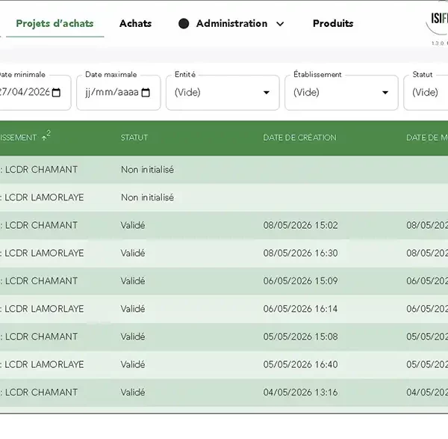Click the date 06/05/2026 15:09
This screenshot has width=448, height=439.
coord(300,280)
